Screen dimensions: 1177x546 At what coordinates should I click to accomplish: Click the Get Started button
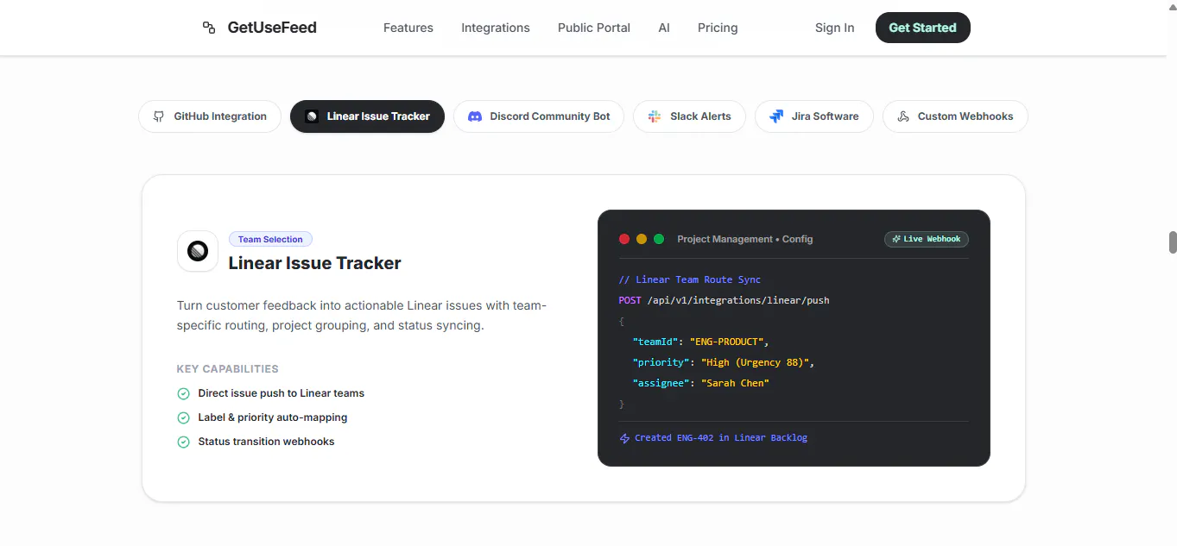click(922, 28)
